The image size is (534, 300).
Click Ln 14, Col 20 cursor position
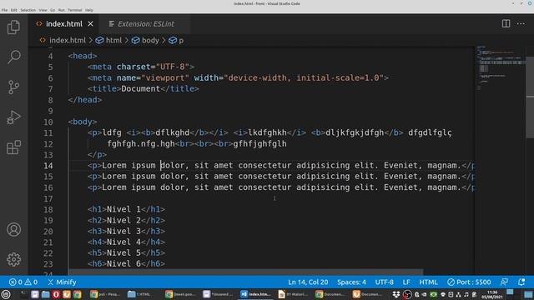308,282
